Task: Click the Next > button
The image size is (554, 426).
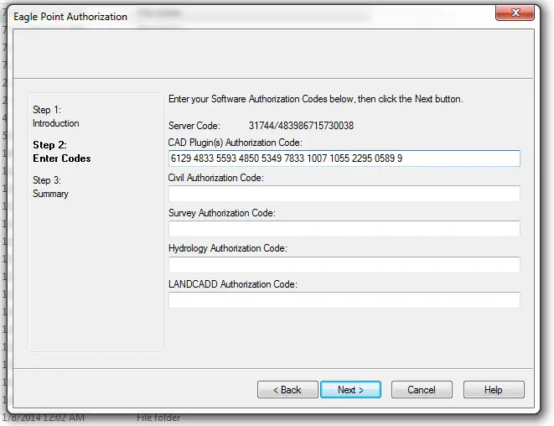Action: tap(350, 390)
